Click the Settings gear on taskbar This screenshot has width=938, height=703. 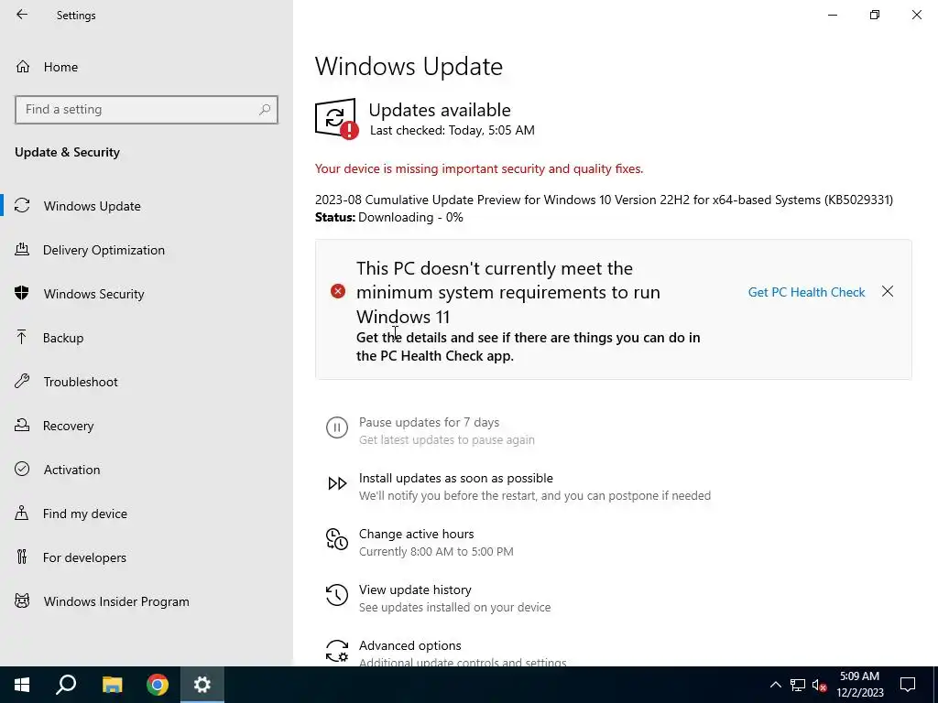point(202,685)
